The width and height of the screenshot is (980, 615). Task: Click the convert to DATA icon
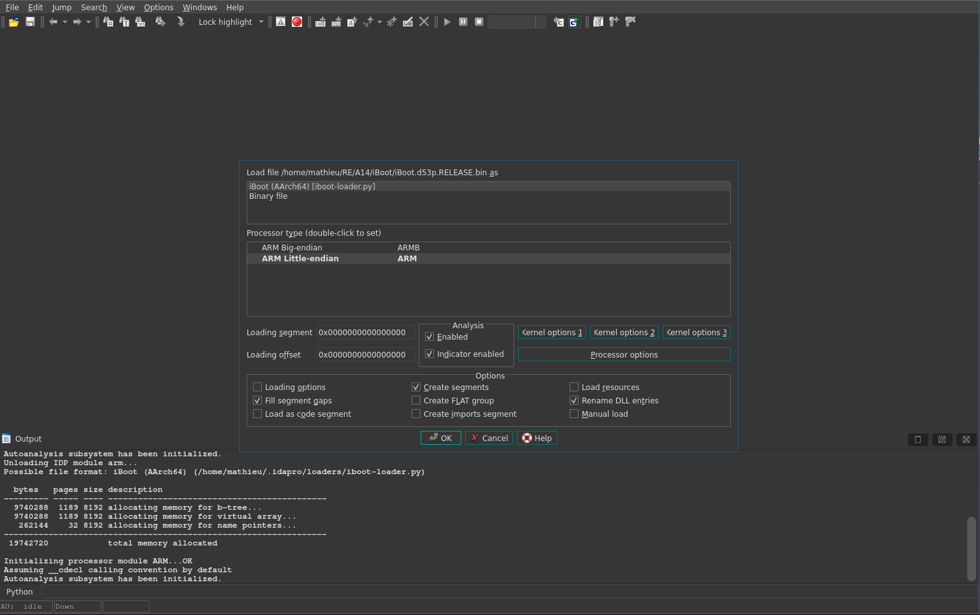pos(336,22)
